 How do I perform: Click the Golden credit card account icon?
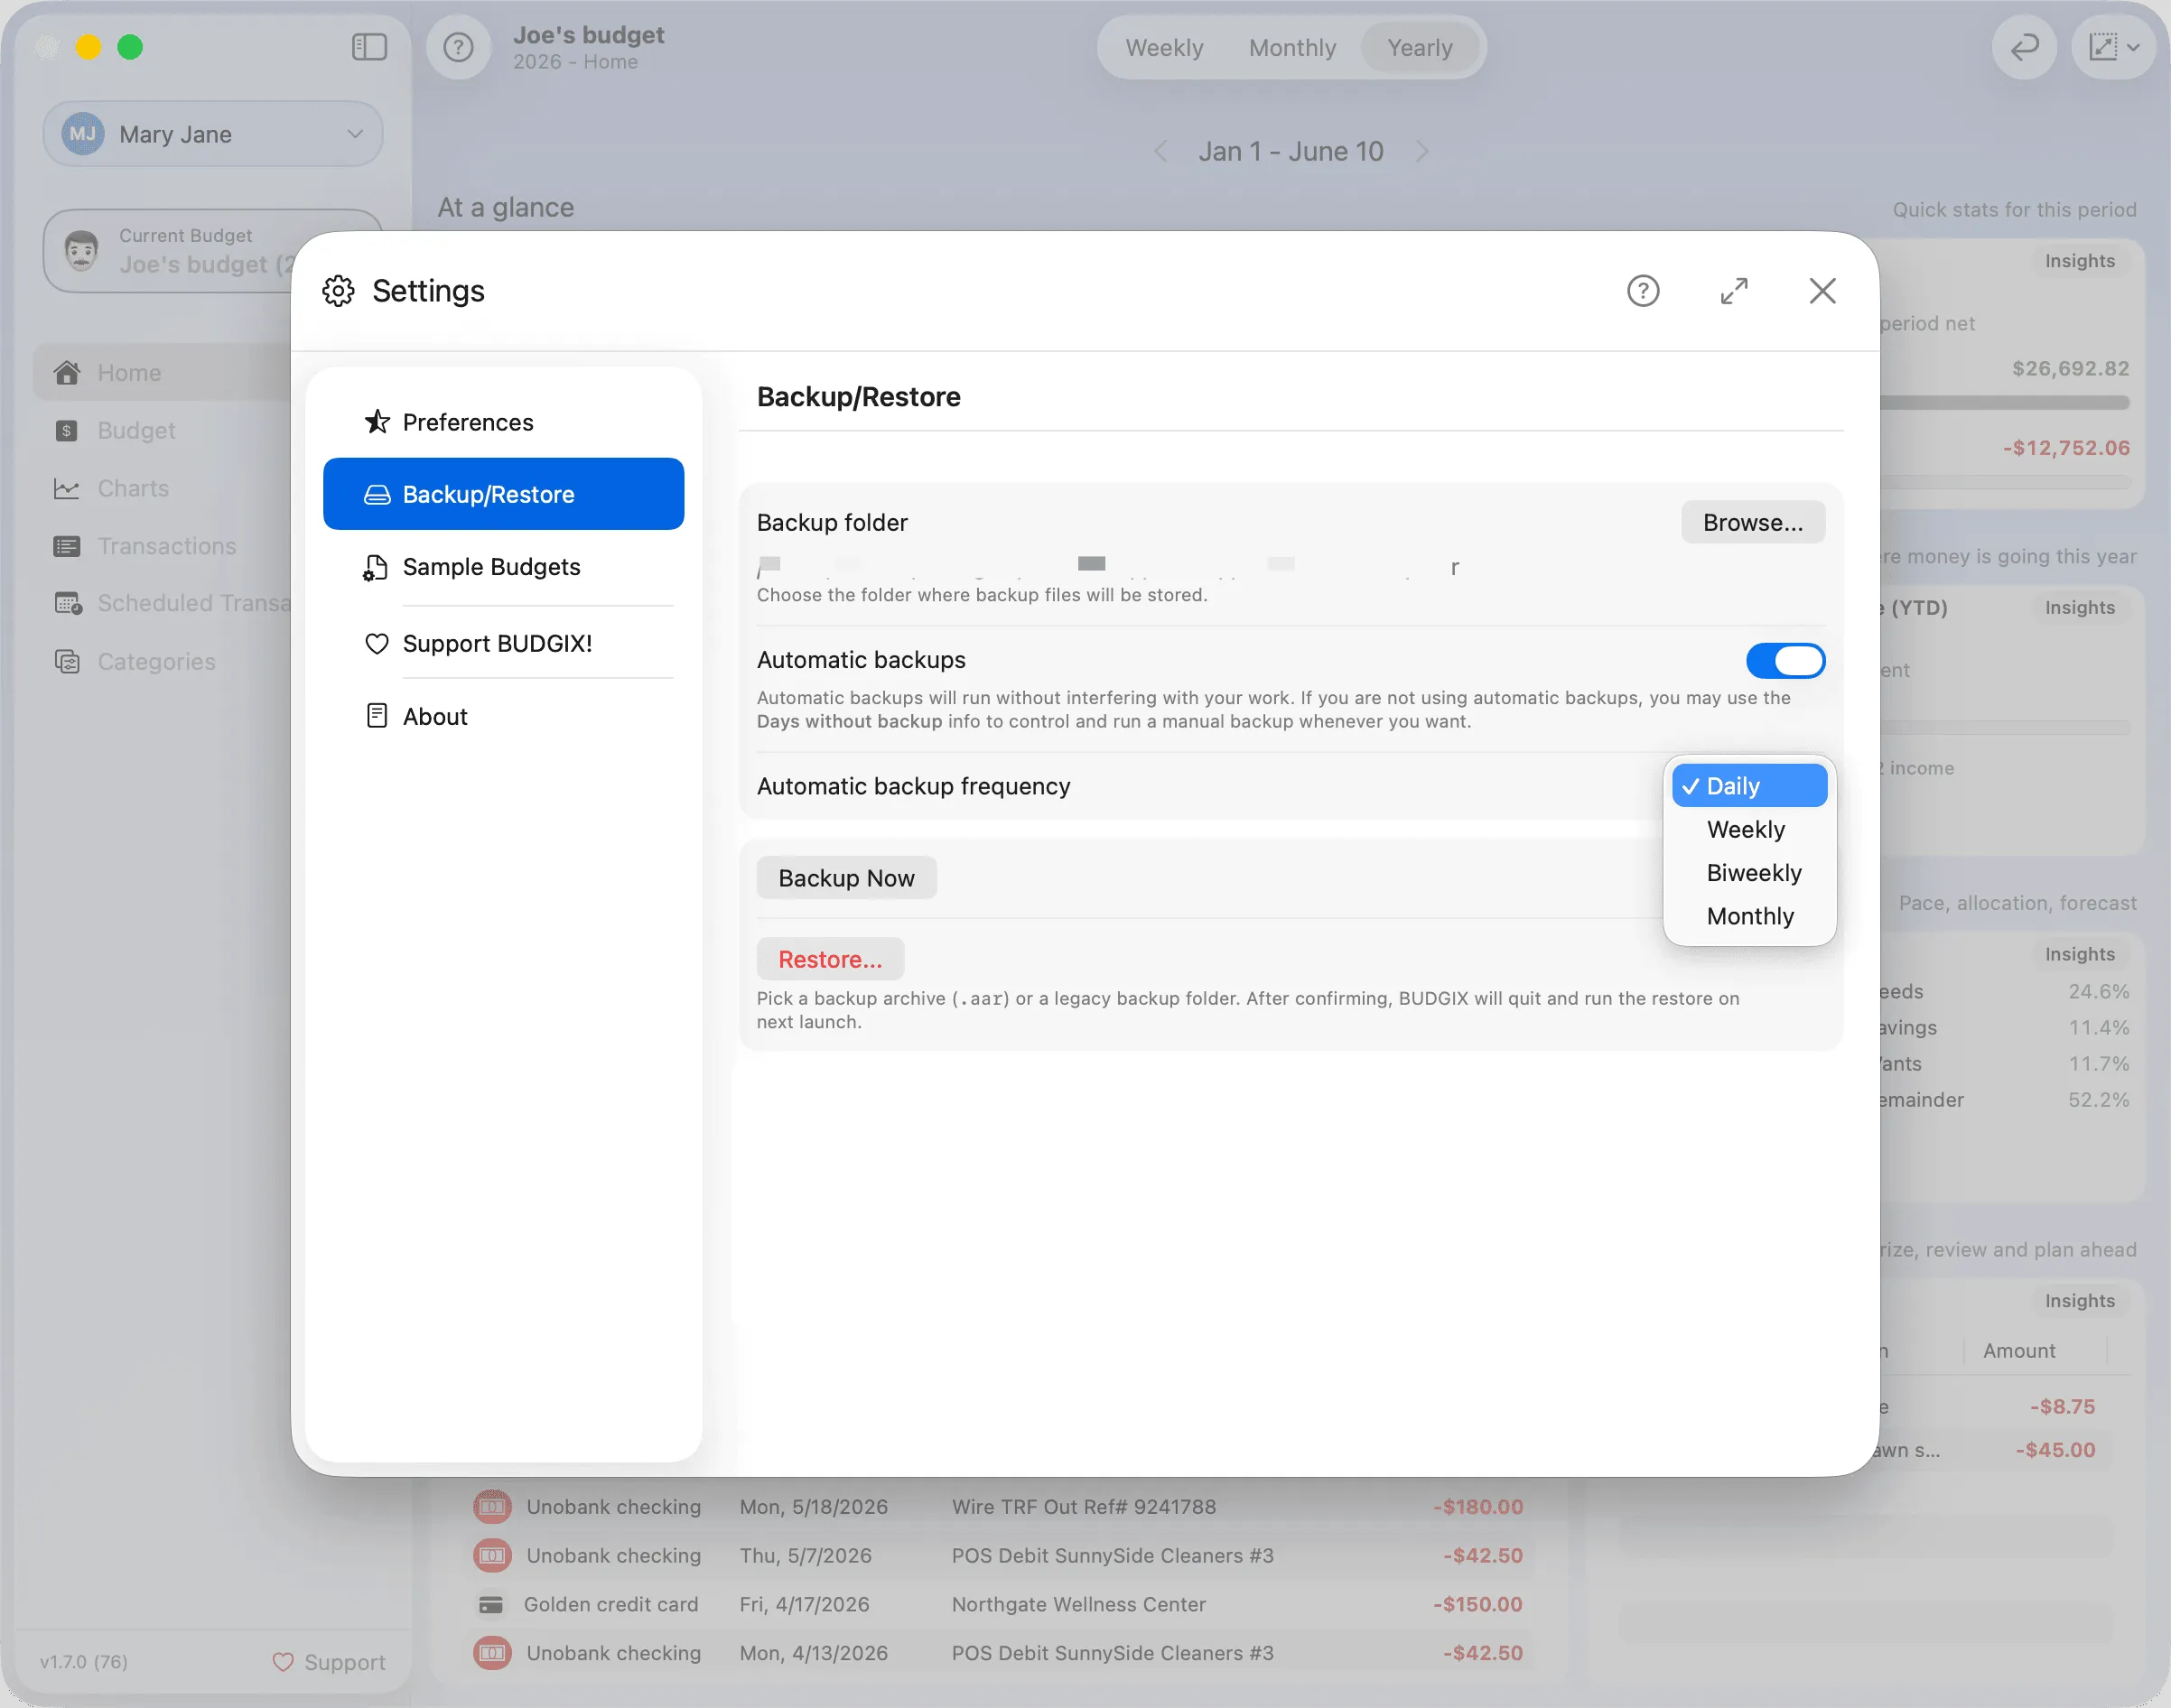click(491, 1604)
